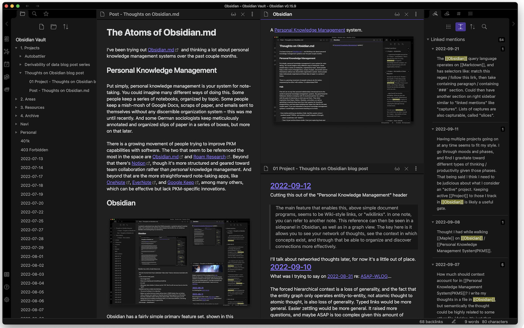Open the vault switcher icon
This screenshot has width=524, height=328.
pos(7,274)
